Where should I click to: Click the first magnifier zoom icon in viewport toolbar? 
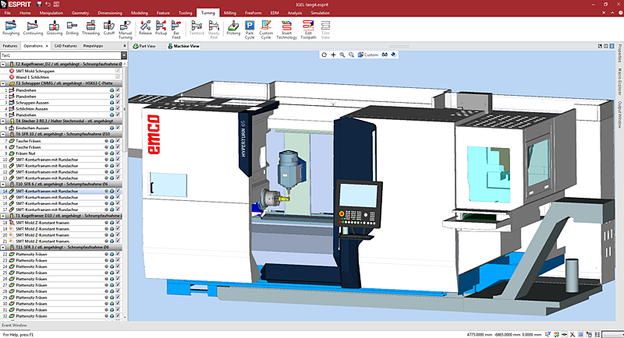pos(342,55)
